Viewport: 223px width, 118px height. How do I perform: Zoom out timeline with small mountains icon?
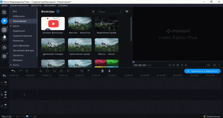pos(17,116)
